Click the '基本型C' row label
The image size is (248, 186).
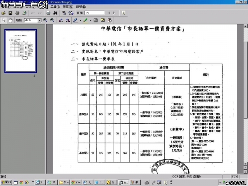pos(84,153)
